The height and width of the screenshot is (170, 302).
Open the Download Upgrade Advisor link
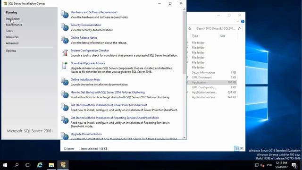[x=88, y=63]
